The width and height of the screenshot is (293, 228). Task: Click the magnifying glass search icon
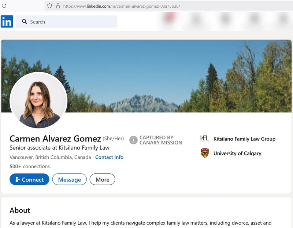point(24,22)
